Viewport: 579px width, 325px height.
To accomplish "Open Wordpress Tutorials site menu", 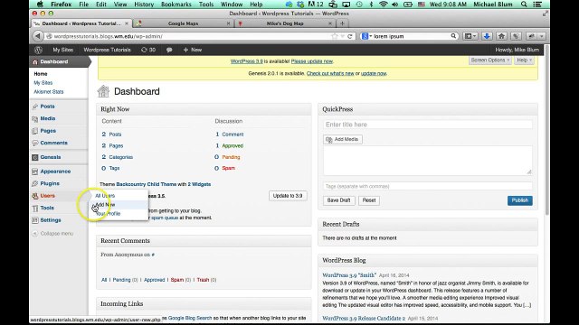I will point(107,50).
